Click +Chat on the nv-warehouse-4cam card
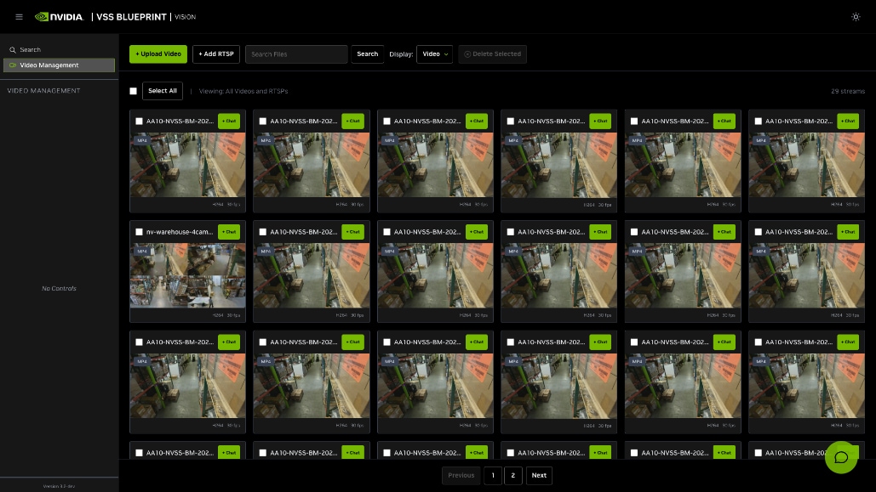876x492 pixels. tap(229, 231)
